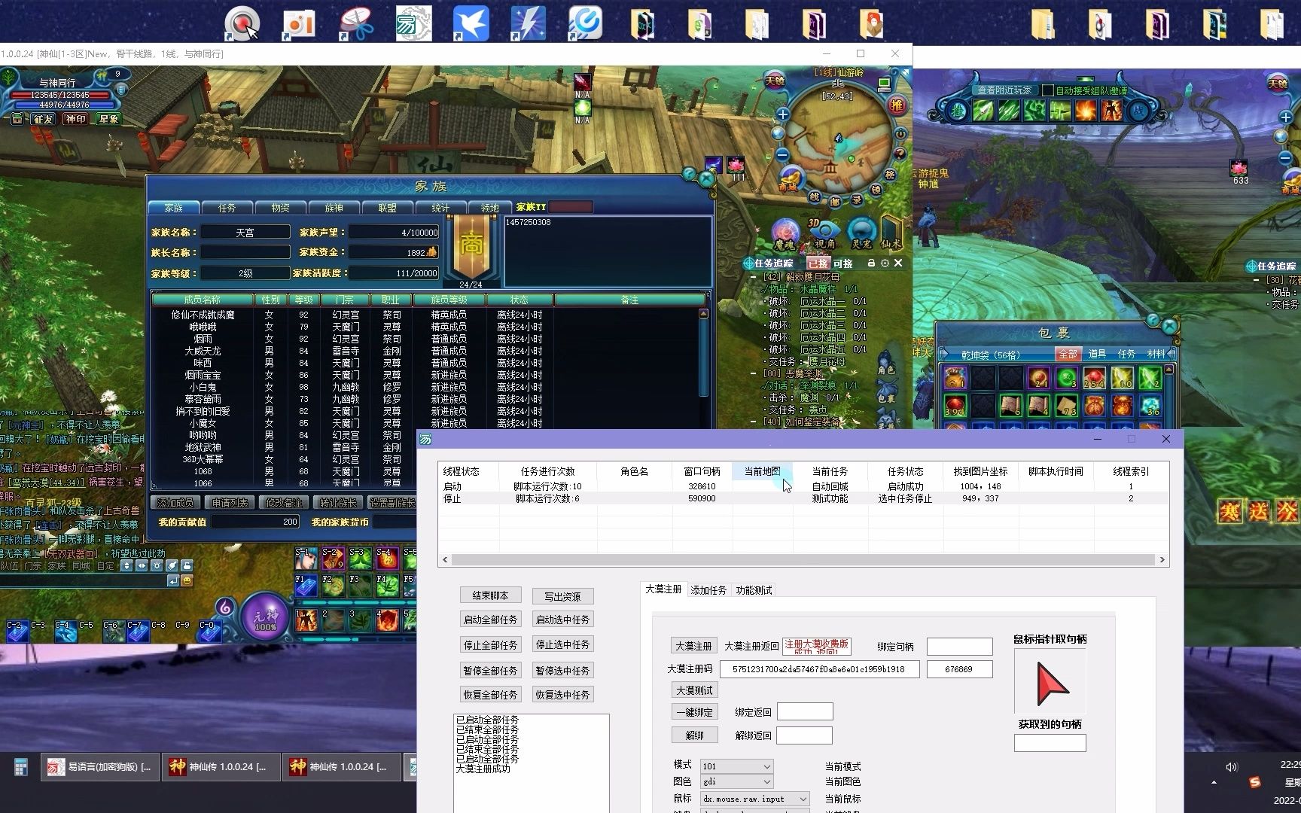Select 道具 filter tab in inventory

[x=1097, y=354]
